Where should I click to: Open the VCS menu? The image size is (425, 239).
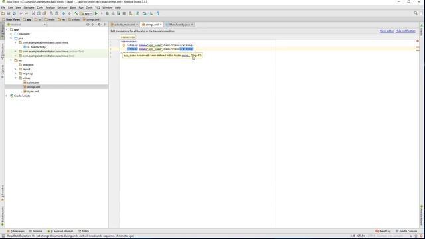tap(98, 7)
